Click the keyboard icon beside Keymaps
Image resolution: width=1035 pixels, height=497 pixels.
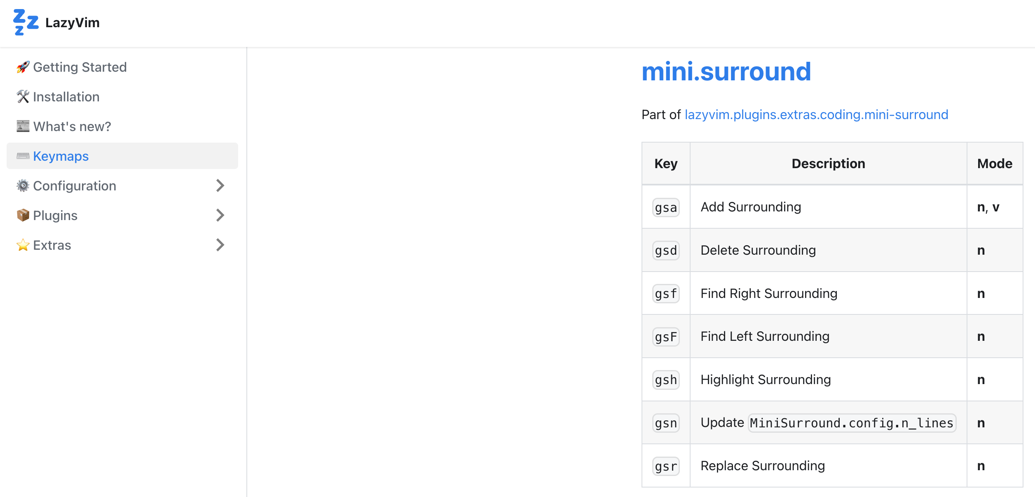point(23,156)
